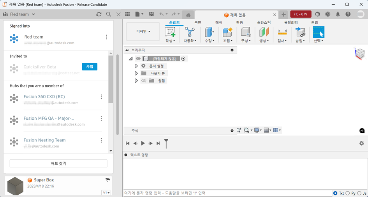Click the 검사 inspect measure icon

click(282, 32)
